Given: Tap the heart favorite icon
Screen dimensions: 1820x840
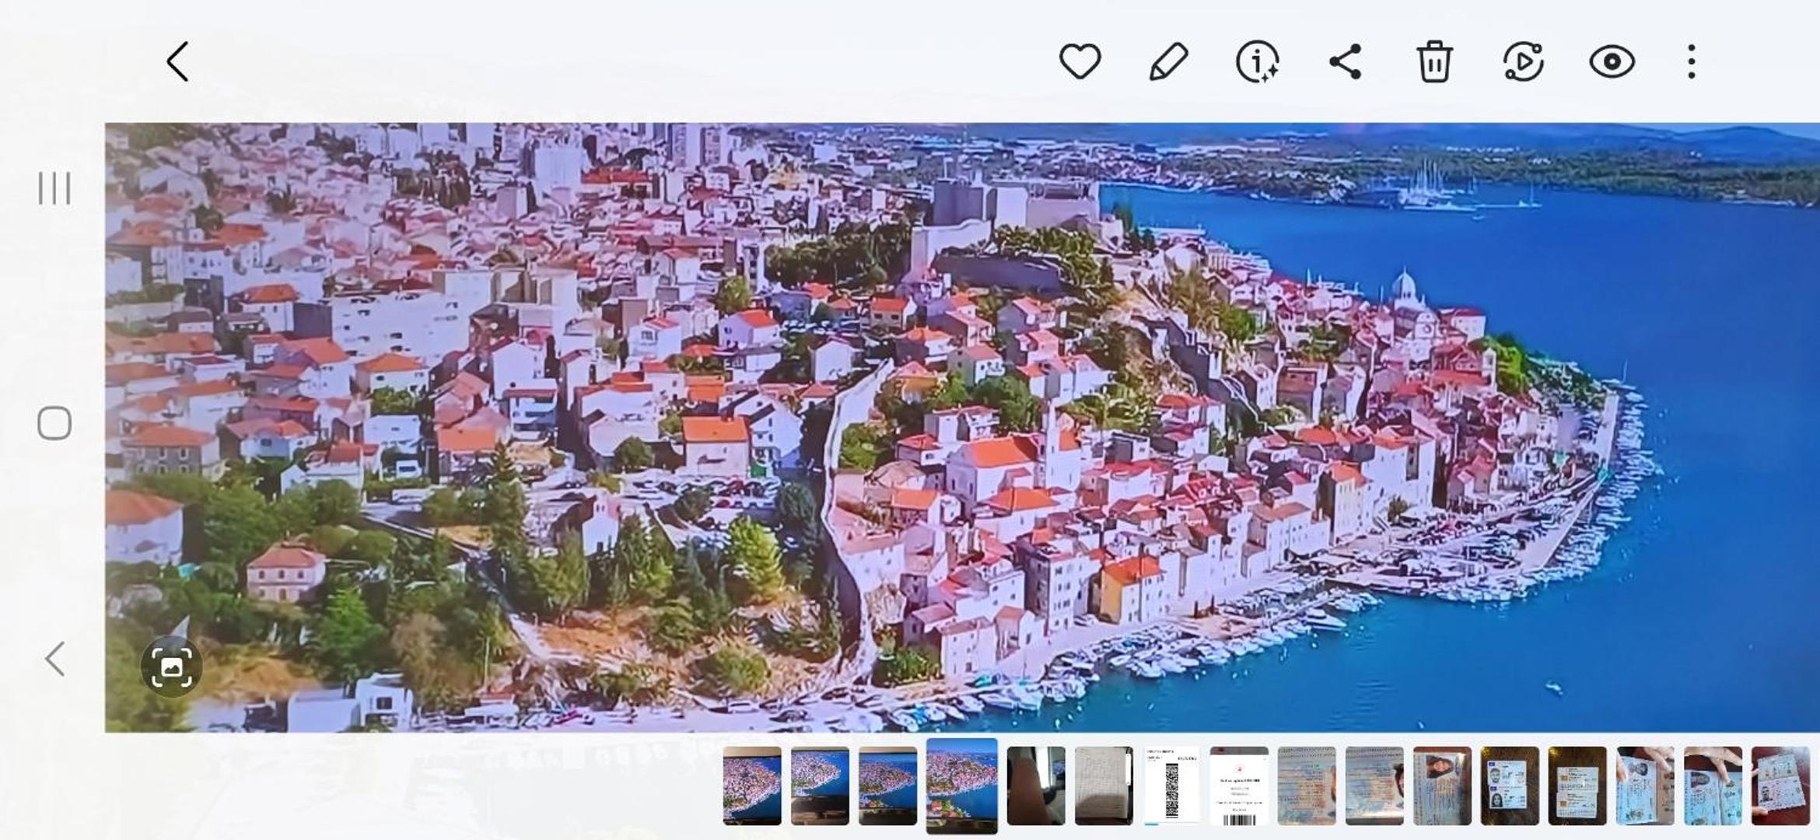Looking at the screenshot, I should [x=1080, y=61].
